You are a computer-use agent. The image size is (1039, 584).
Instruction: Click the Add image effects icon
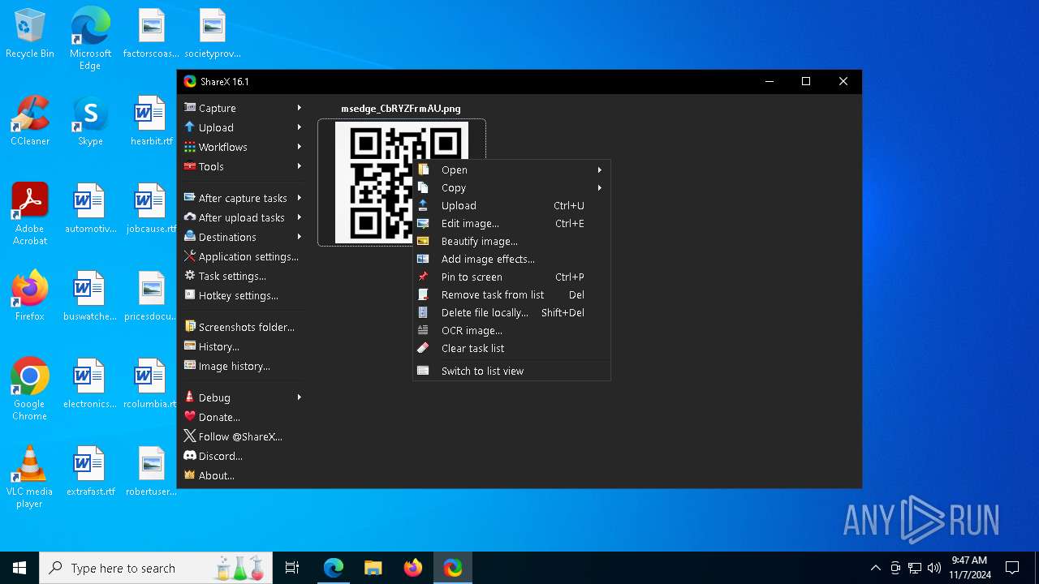point(423,259)
